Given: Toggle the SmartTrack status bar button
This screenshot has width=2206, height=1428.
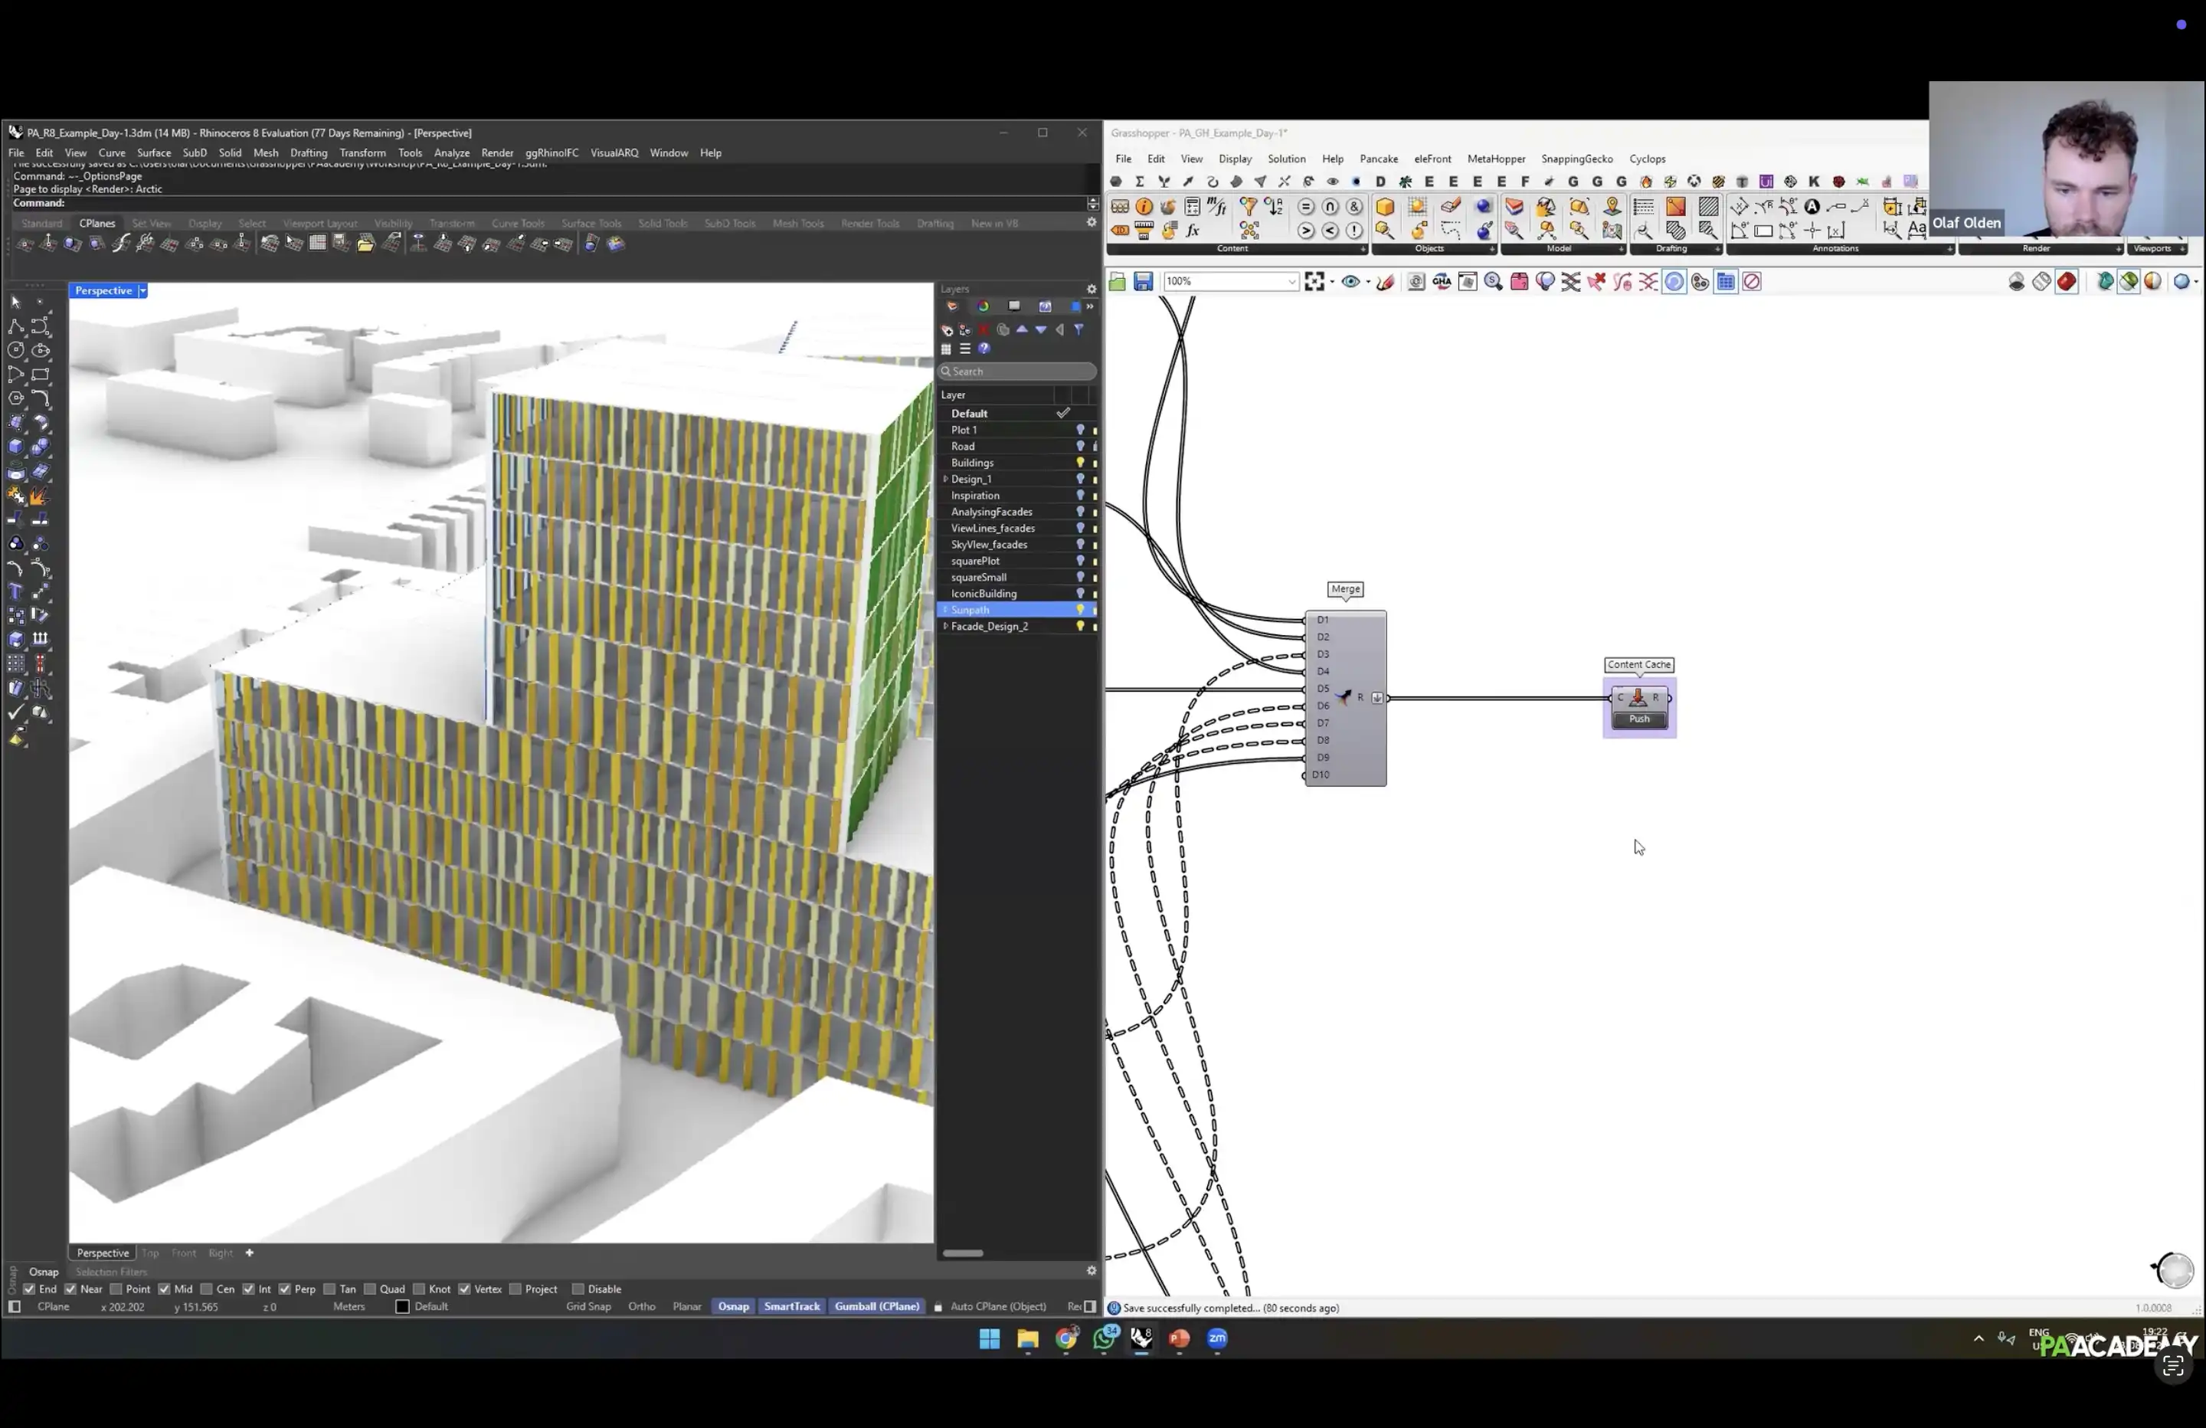Looking at the screenshot, I should point(791,1308).
